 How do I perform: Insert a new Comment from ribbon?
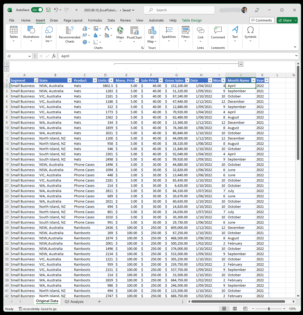pos(218,31)
